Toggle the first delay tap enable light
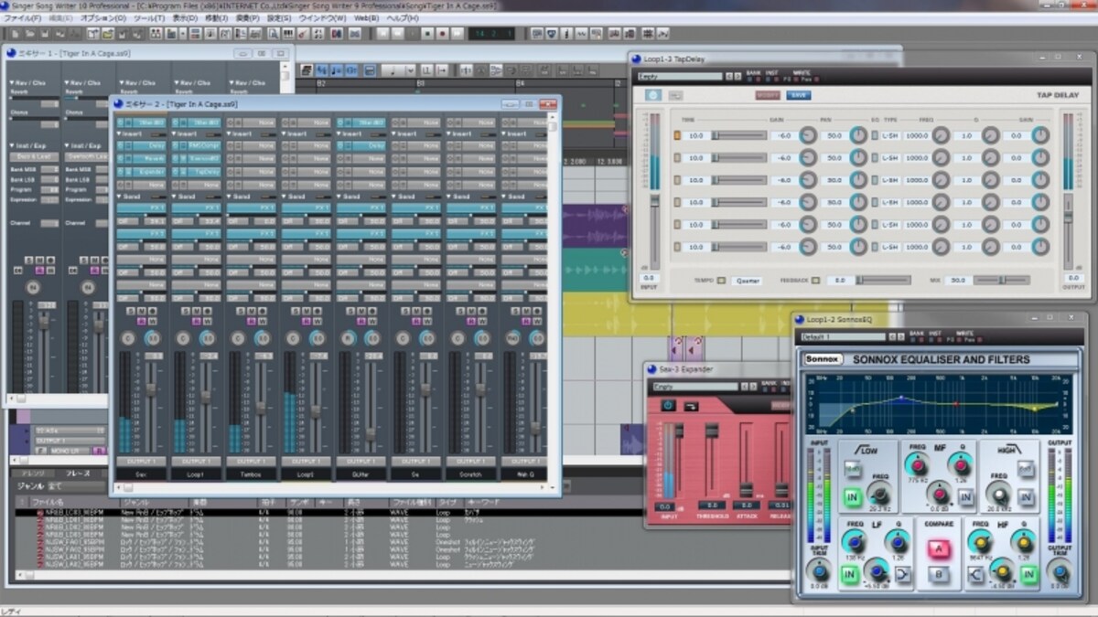Screen dimensions: 1098x617 [x=677, y=135]
